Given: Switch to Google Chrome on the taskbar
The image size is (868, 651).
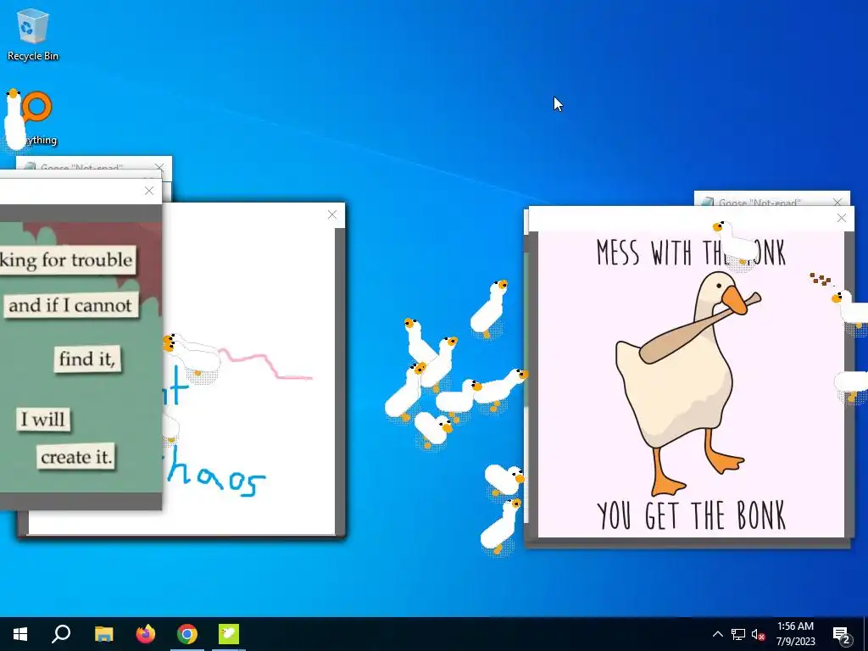Looking at the screenshot, I should coord(187,634).
